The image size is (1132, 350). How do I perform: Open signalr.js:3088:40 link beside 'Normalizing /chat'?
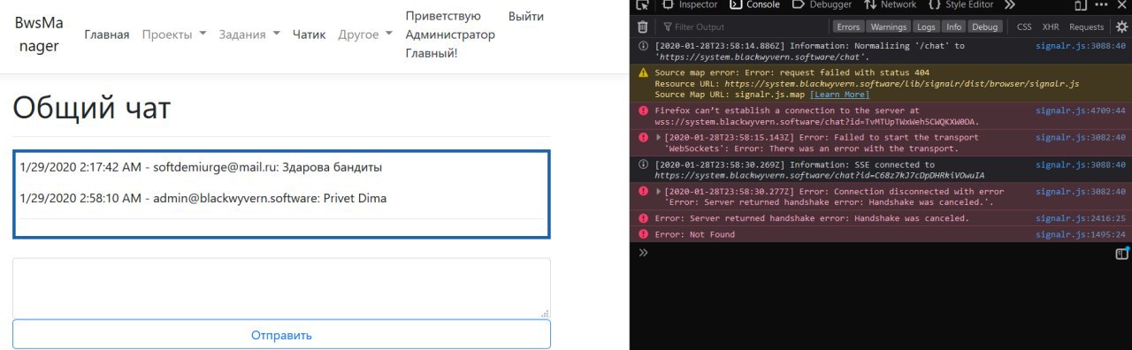click(x=1081, y=46)
